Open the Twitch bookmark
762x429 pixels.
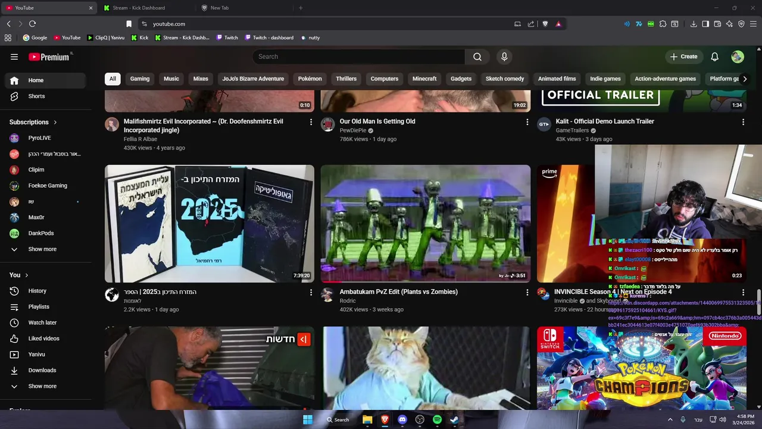point(227,38)
